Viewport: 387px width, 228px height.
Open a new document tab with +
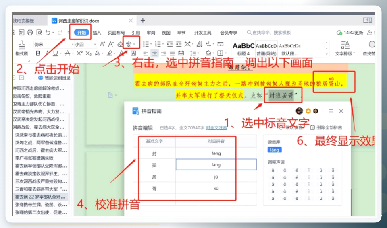[143, 21]
